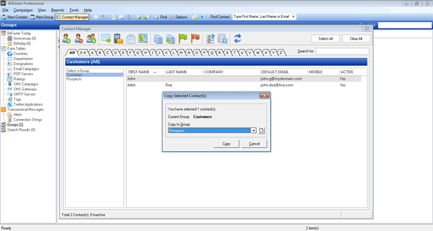Click the add multiple contacts icon

click(91, 38)
